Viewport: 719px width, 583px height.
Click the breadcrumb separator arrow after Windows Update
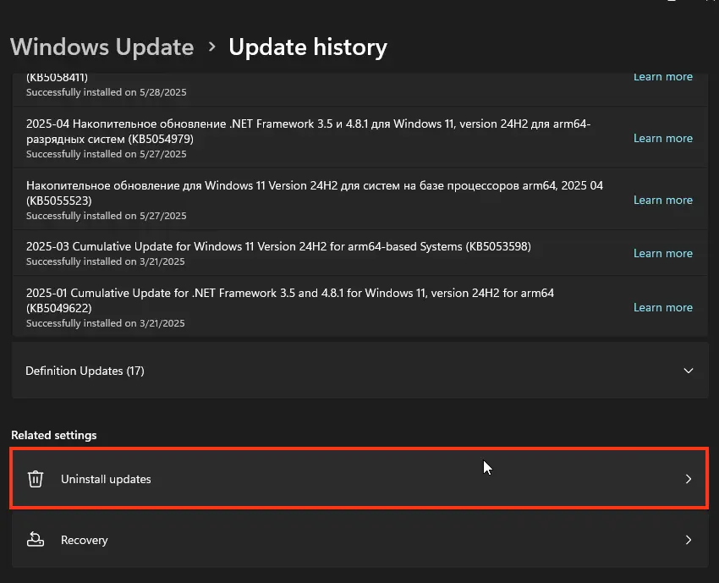click(x=211, y=47)
